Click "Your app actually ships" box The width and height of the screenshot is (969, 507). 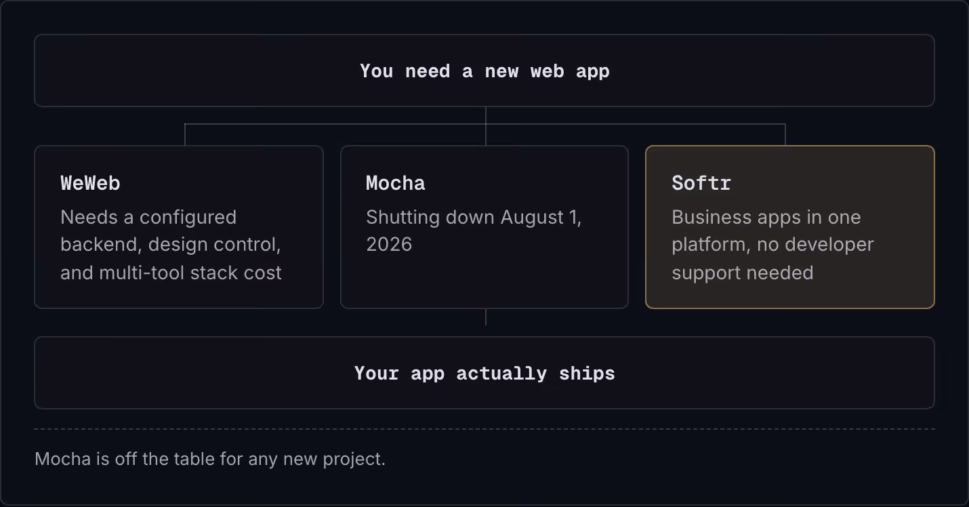484,373
